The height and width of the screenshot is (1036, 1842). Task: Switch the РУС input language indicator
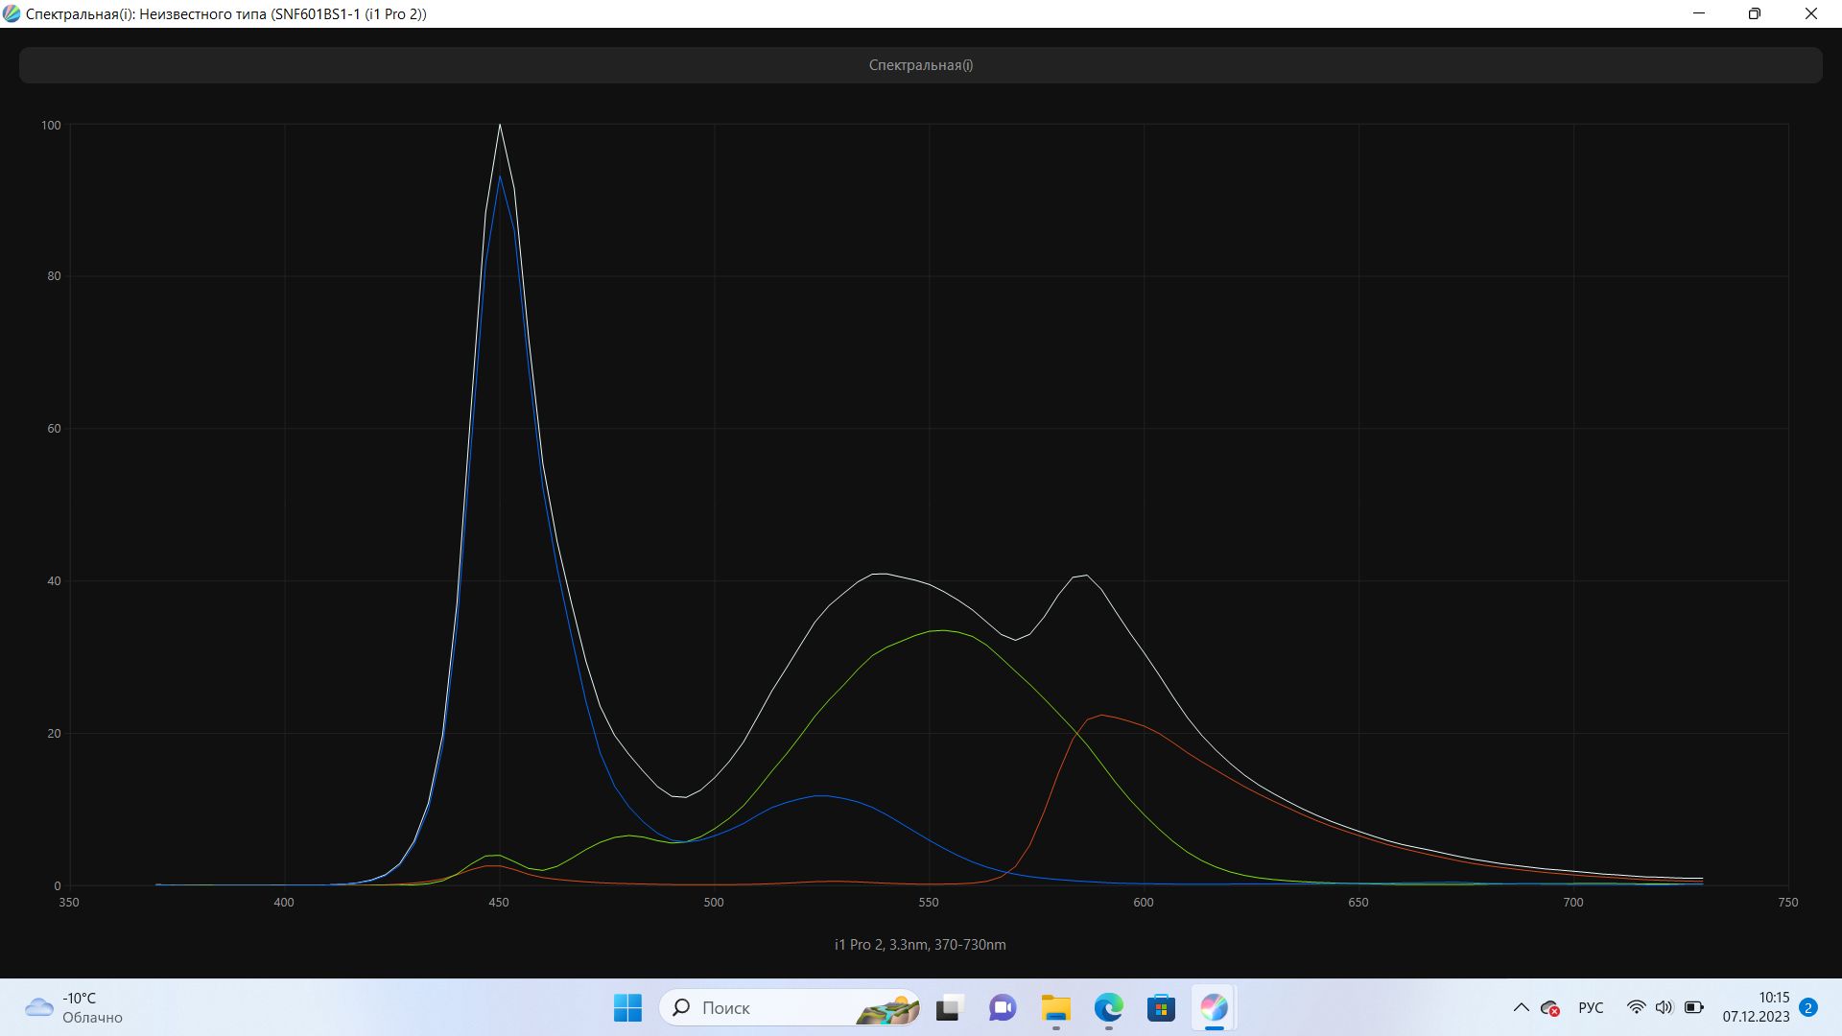pyautogui.click(x=1591, y=1007)
